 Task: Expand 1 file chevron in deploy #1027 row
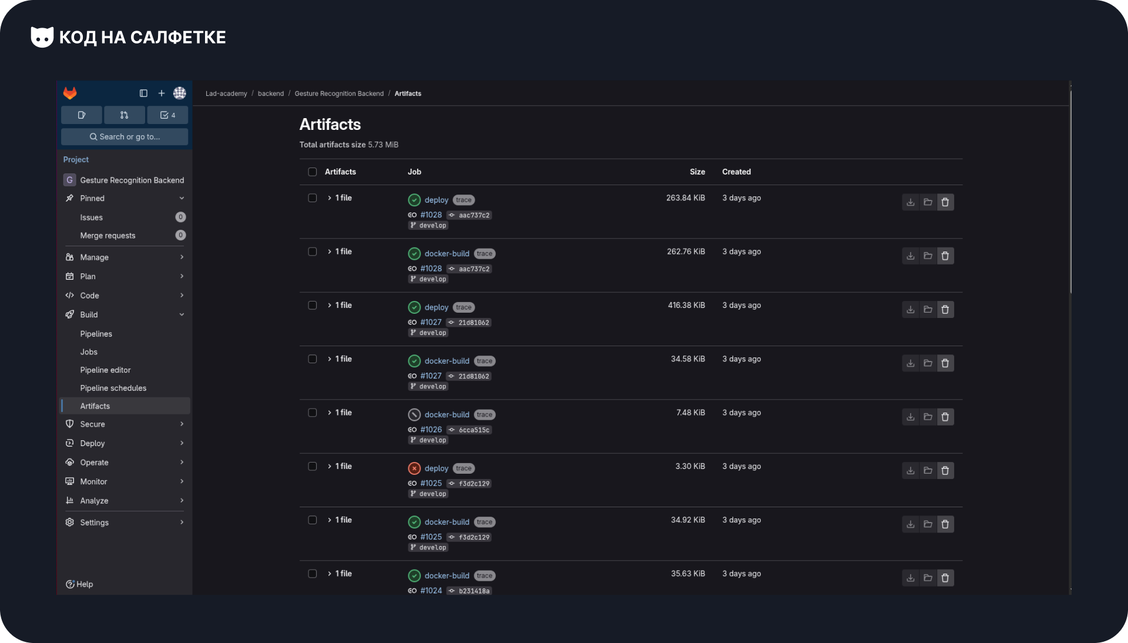[x=330, y=306]
